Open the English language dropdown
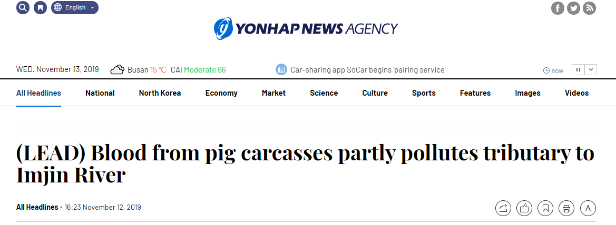 click(75, 8)
